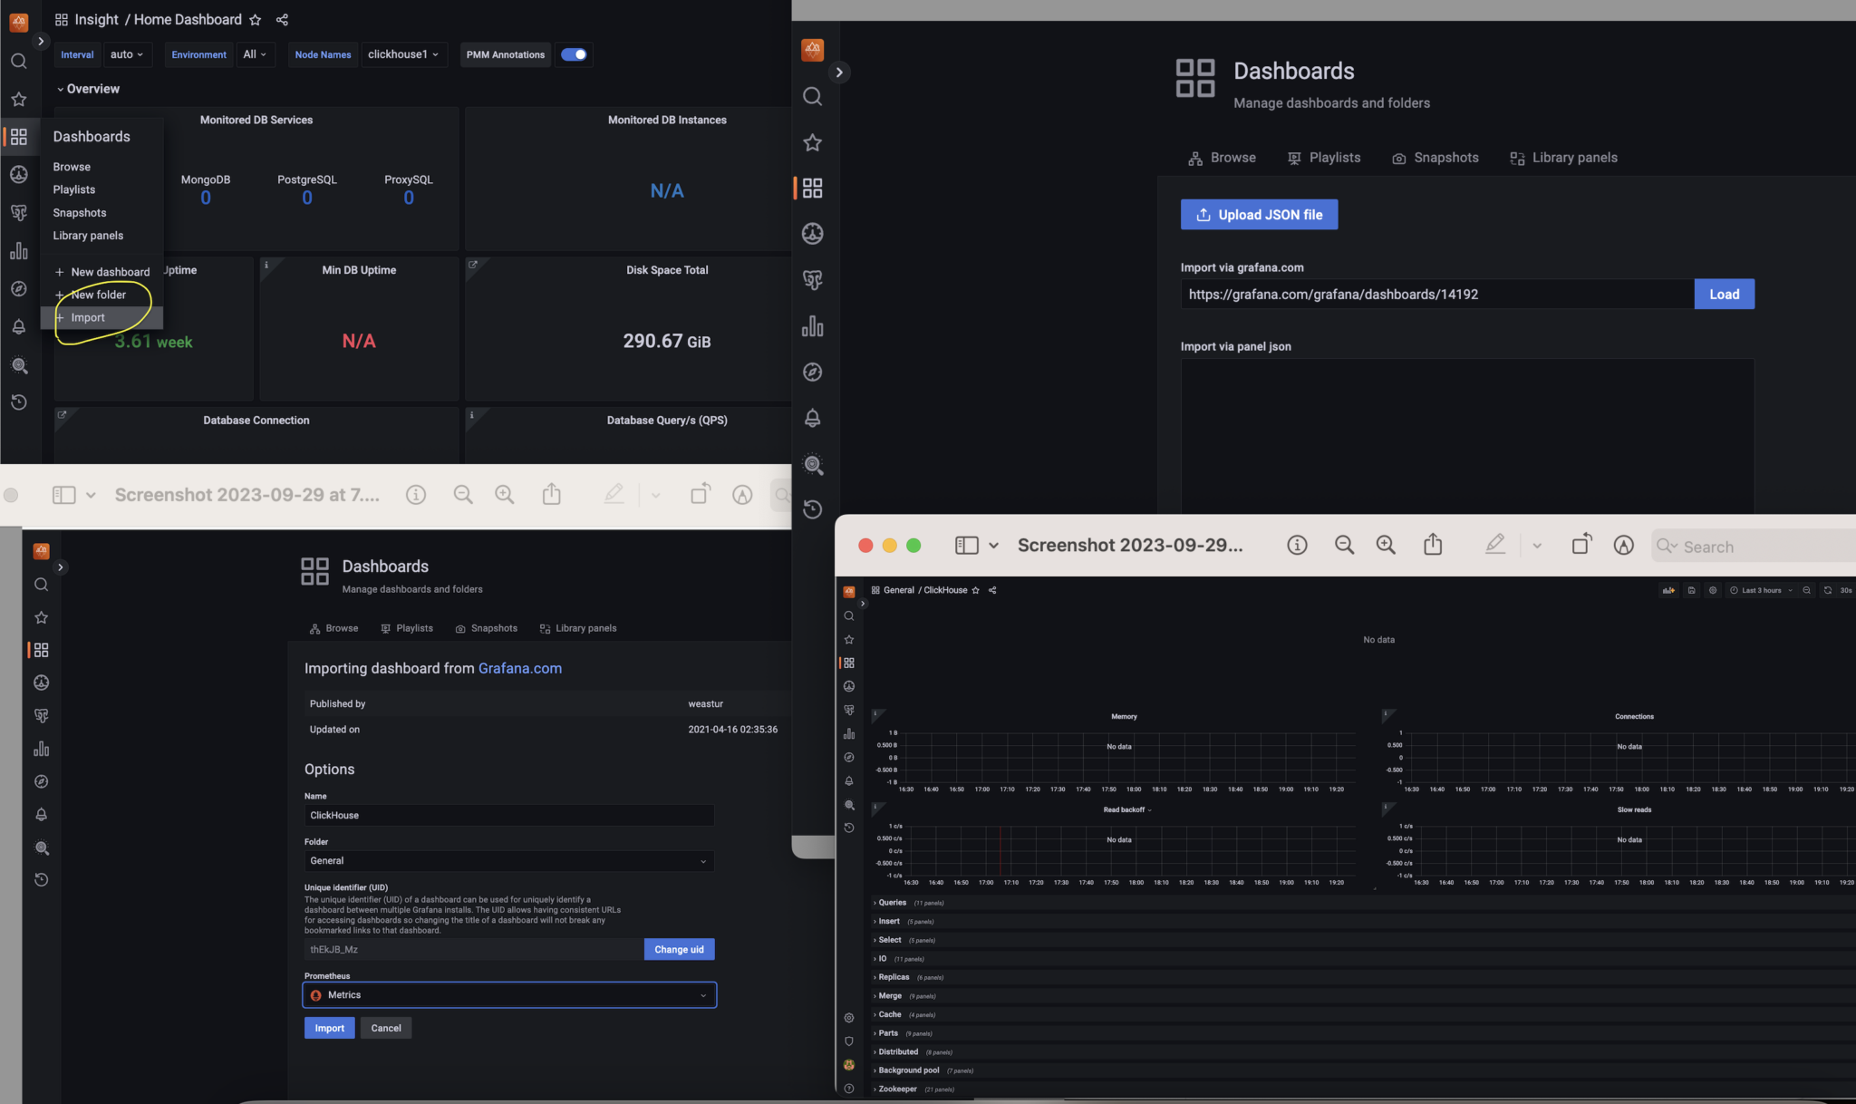Open Explore via the compass sidebar icon
This screenshot has height=1104, width=1856.
pos(19,288)
